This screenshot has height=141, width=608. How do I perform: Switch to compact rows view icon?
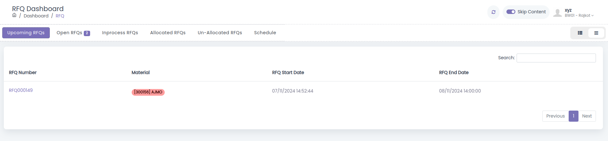coord(596,33)
